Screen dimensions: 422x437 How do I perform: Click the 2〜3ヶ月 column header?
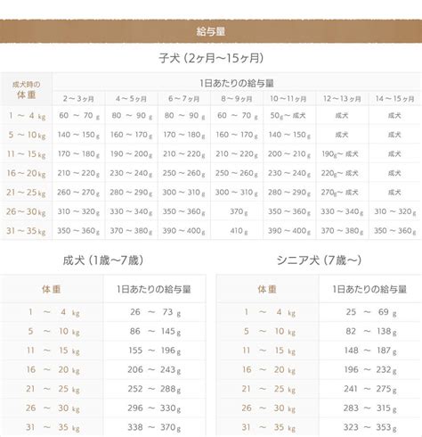coord(78,99)
